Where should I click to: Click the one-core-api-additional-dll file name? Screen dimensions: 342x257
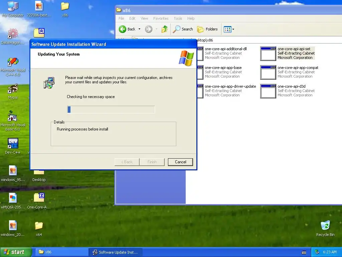coord(226,49)
